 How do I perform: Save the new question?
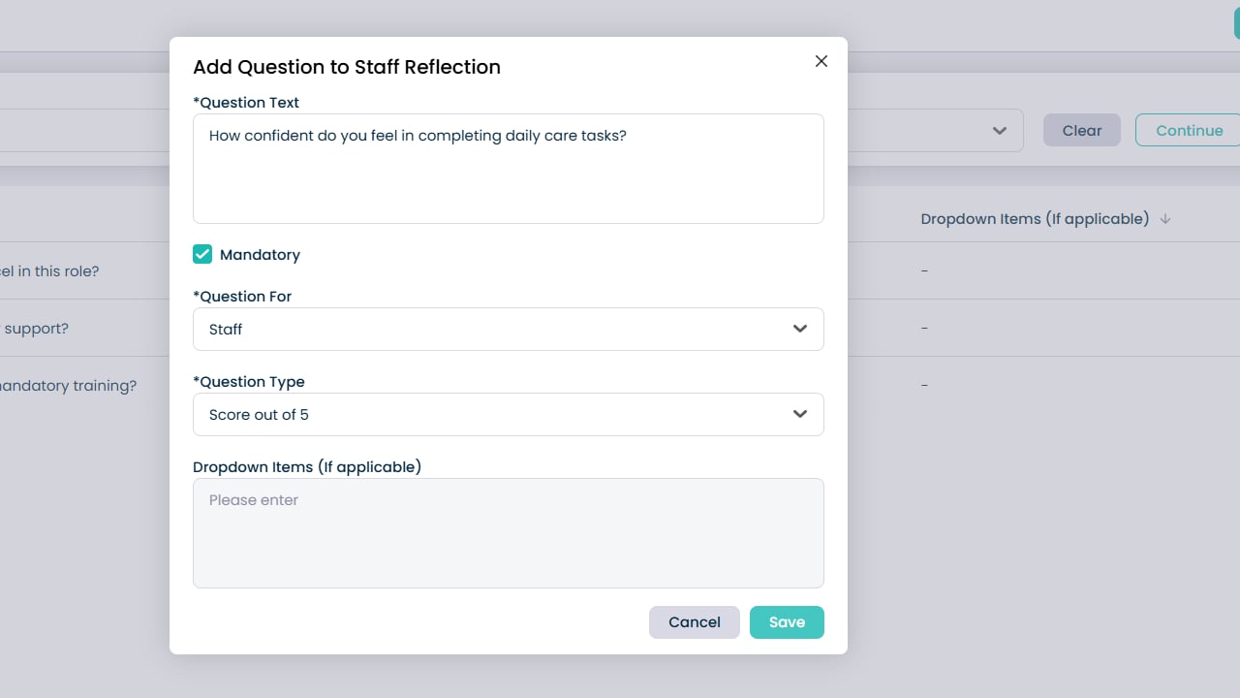787,622
